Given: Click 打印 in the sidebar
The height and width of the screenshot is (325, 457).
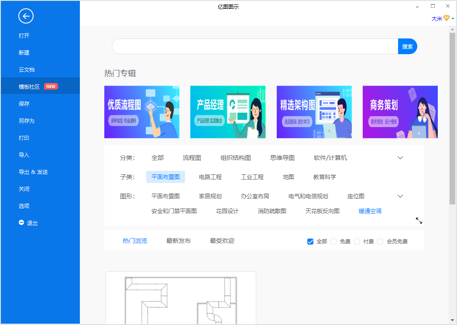Looking at the screenshot, I should tap(24, 138).
